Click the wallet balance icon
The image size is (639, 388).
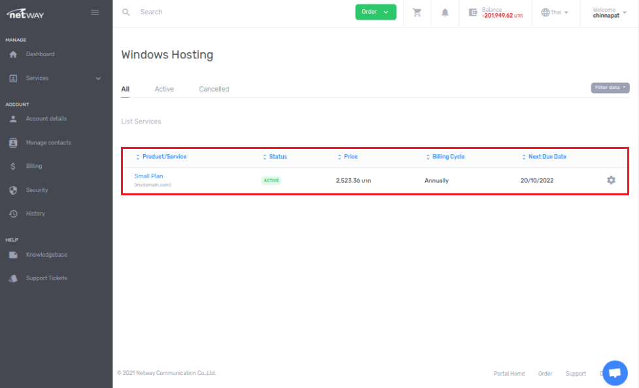474,12
